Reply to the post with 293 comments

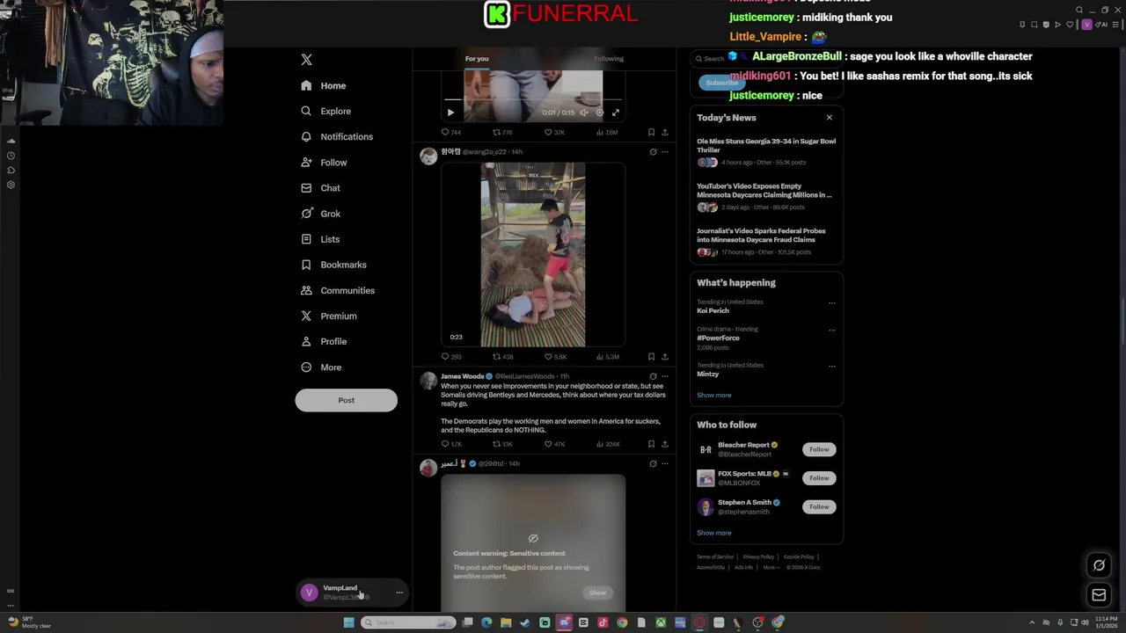tap(451, 357)
